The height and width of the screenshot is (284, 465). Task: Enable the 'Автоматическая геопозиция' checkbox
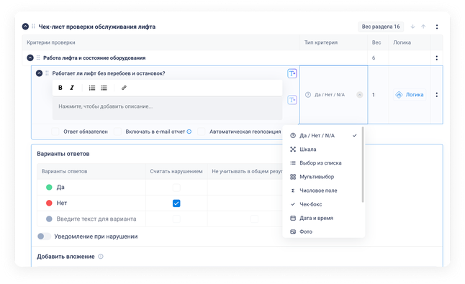click(x=202, y=132)
